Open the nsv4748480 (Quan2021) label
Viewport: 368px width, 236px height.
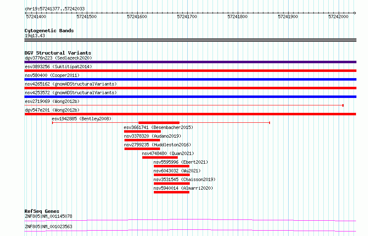coord(168,153)
